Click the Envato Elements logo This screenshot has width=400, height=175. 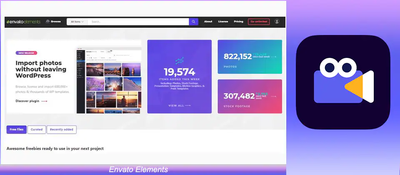point(23,22)
